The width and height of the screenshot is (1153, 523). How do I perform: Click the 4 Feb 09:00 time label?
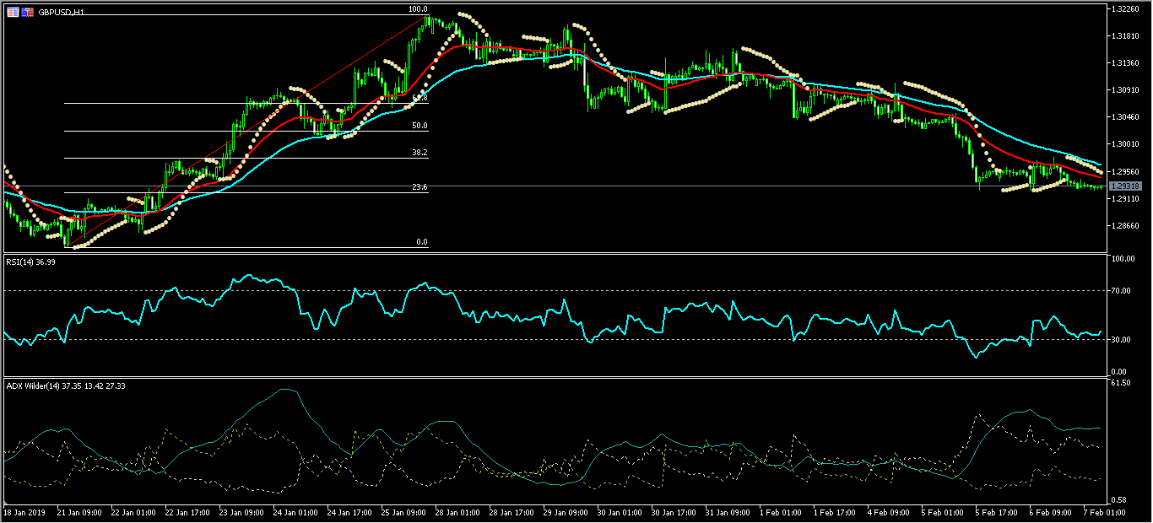tap(890, 512)
